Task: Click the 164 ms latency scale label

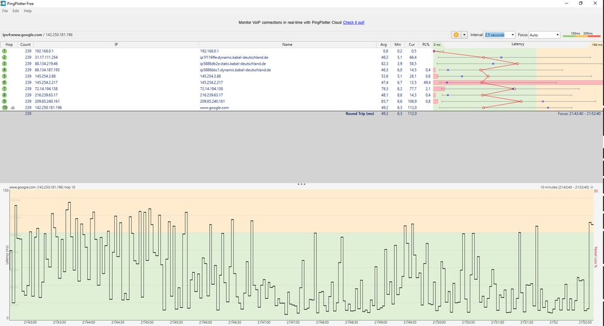Action: point(597,45)
